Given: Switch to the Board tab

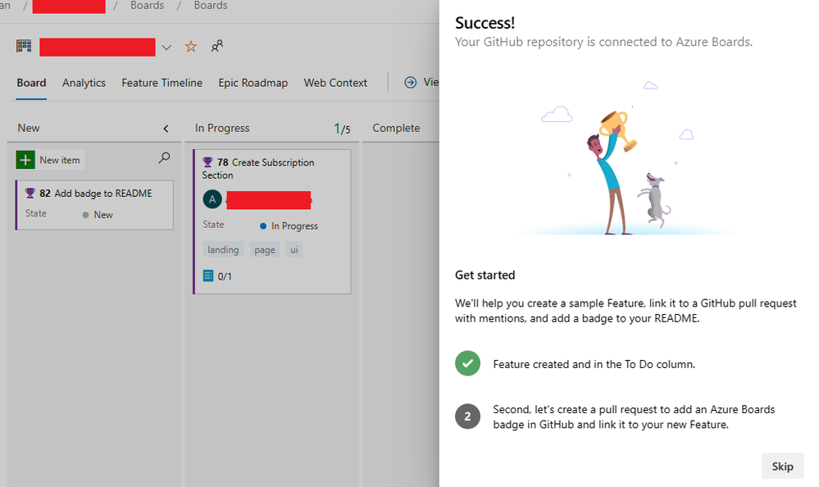Looking at the screenshot, I should click(x=31, y=83).
